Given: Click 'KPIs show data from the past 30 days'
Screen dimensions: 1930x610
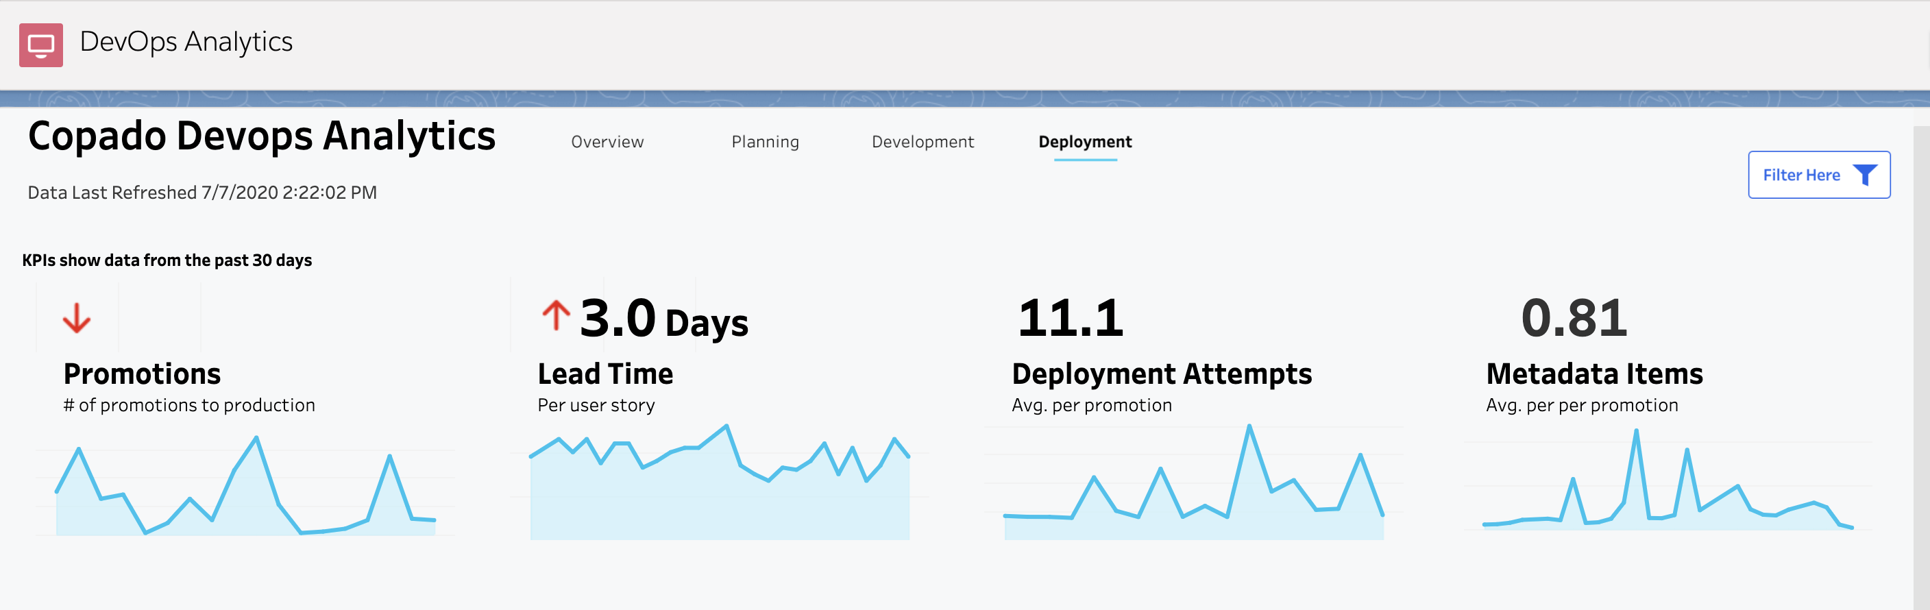Looking at the screenshot, I should 167,260.
